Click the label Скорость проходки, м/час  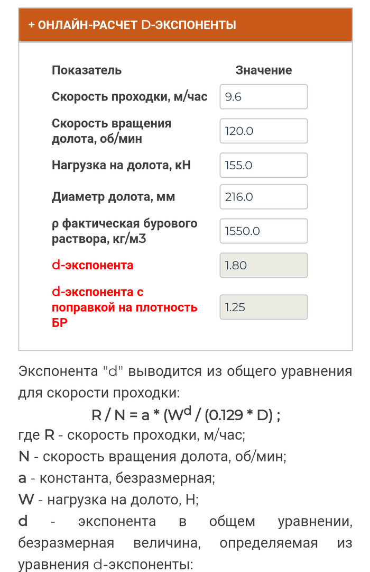point(129,97)
